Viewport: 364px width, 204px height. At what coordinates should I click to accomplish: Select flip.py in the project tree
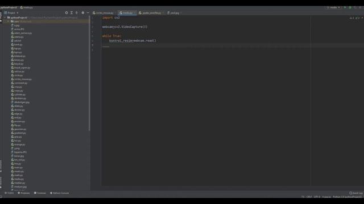point(16,125)
